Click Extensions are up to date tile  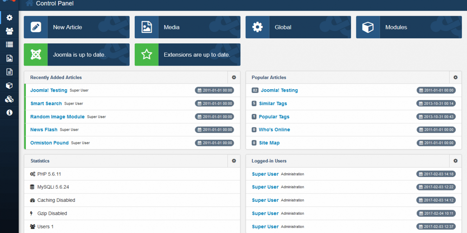point(188,54)
